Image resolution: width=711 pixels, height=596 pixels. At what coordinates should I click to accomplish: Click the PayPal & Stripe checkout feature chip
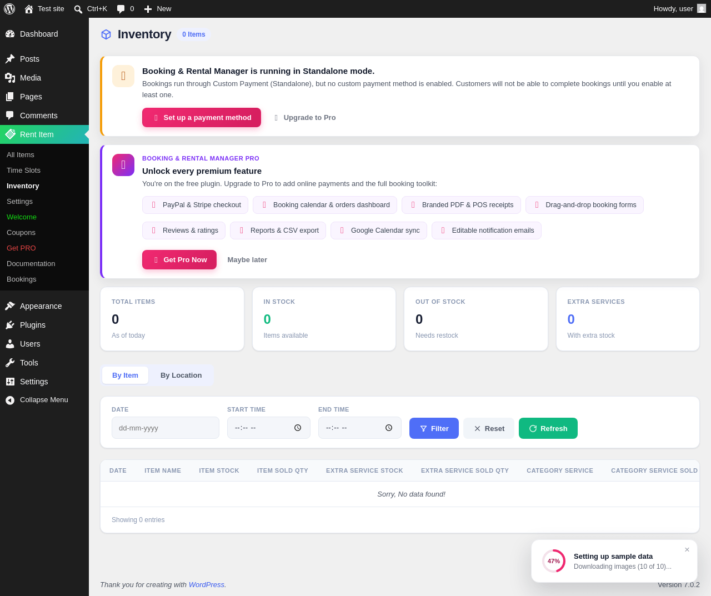coord(196,205)
